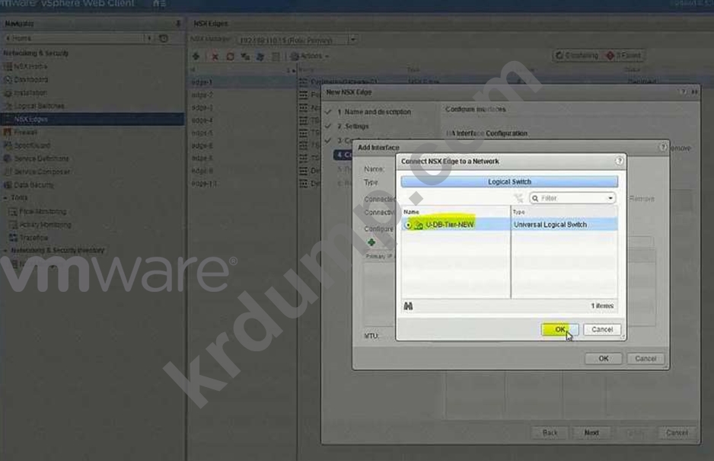Collapse the Tools section
Viewport: 714px width, 461px height.
(x=5, y=198)
